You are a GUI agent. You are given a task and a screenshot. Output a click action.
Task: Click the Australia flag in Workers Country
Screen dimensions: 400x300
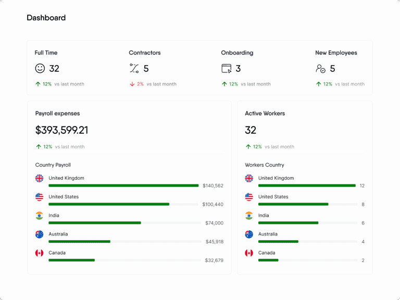pos(249,234)
